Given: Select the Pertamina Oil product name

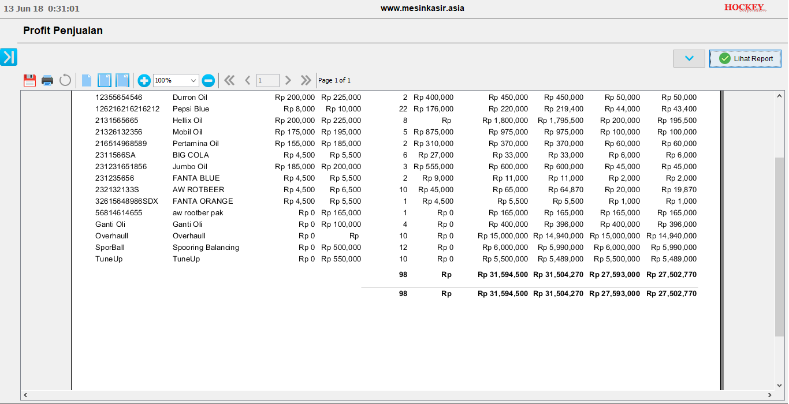Looking at the screenshot, I should (196, 144).
